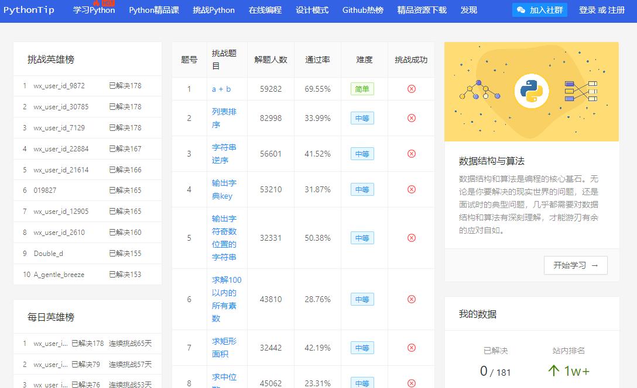This screenshot has height=388, width=637.
Task: Click the HOT badge above 学习Python
Action: [x=104, y=2]
